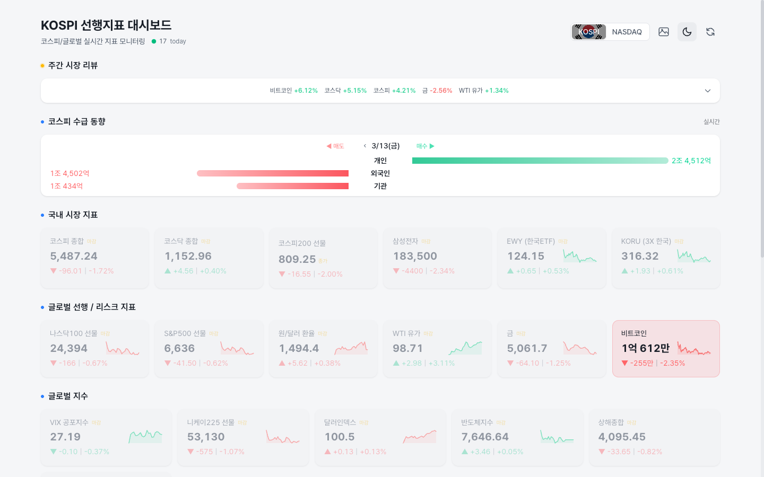Click the green 개인 buy volume bar
This screenshot has width=764, height=477.
[x=540, y=161]
